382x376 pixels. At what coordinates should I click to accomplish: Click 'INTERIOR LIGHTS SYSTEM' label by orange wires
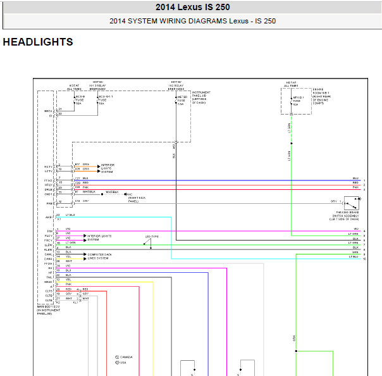pyautogui.click(x=108, y=168)
